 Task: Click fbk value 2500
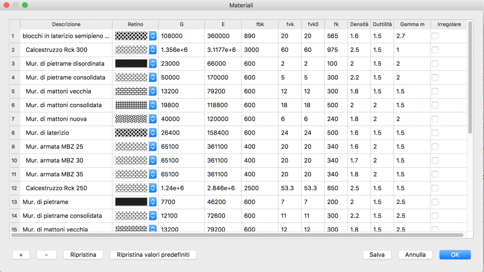[x=251, y=188]
